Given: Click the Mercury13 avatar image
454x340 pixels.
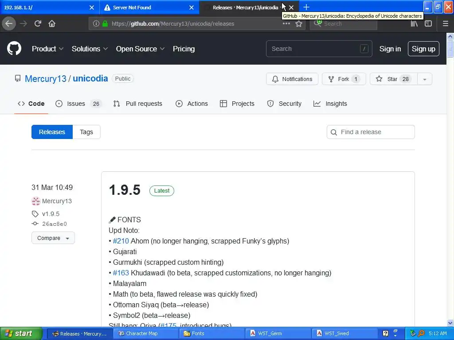Looking at the screenshot, I should 36,201.
